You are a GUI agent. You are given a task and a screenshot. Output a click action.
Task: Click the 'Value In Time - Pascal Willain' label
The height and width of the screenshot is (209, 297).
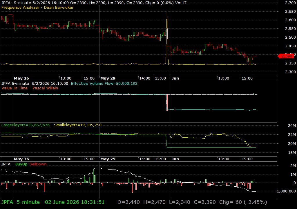click(30, 88)
